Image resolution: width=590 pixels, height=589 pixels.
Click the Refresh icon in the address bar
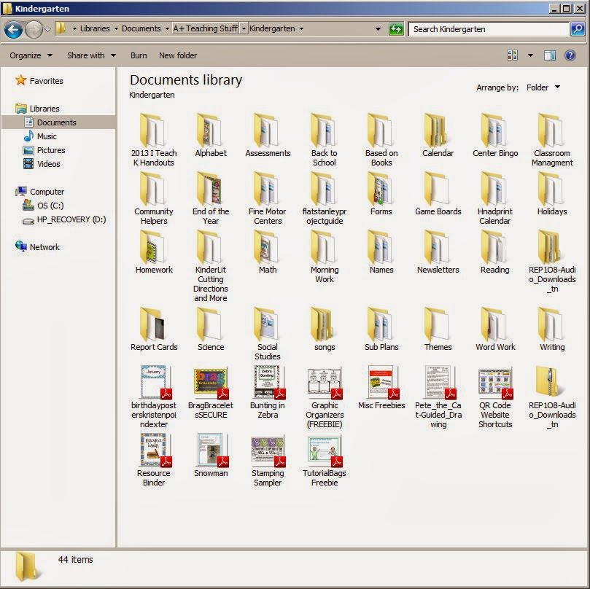tap(395, 29)
